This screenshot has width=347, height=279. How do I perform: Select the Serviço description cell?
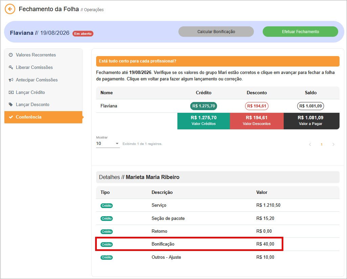(159, 205)
